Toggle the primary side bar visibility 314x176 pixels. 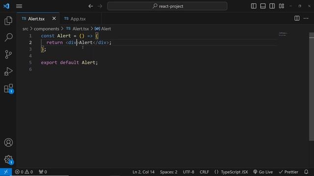point(254,6)
